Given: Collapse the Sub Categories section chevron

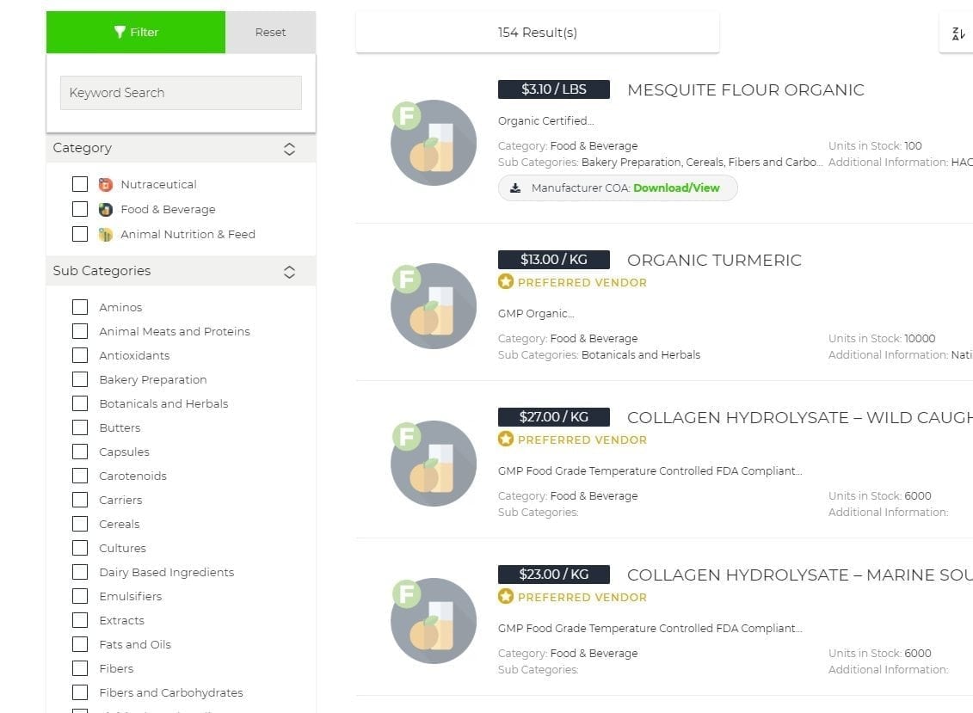Looking at the screenshot, I should coord(289,272).
